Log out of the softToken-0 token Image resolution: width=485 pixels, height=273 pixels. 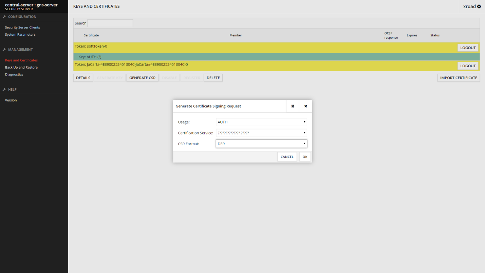pos(468,48)
